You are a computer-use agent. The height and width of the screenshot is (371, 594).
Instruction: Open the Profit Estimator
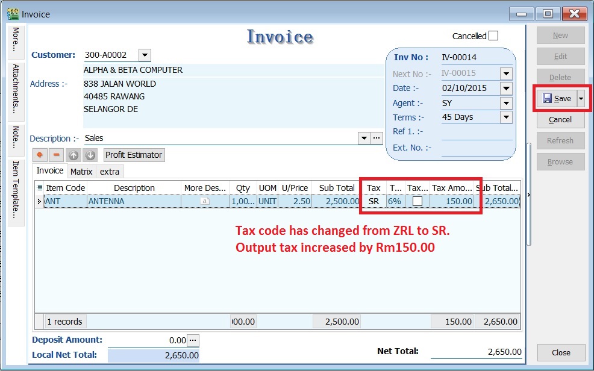(x=134, y=155)
